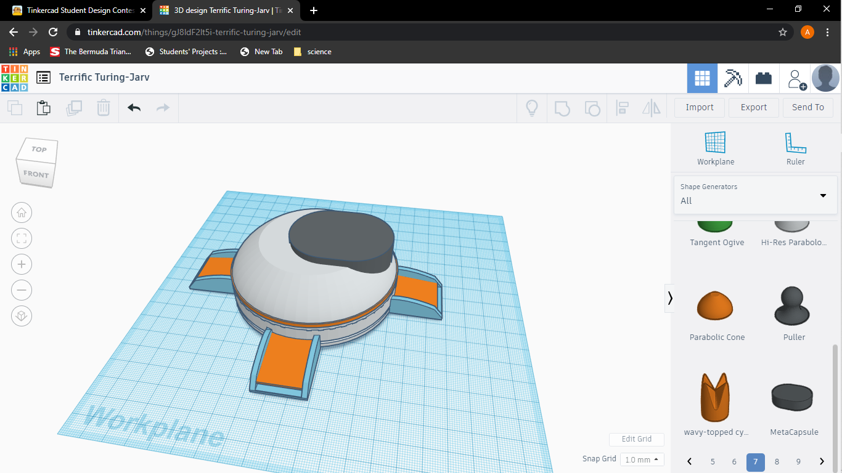
Task: Open the designs list menu icon
Action: [43, 78]
